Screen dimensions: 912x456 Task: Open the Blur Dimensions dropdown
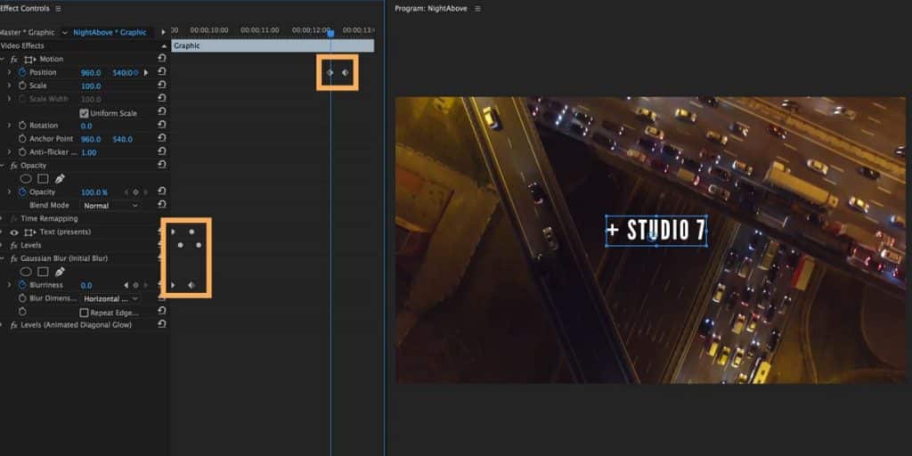pos(110,298)
